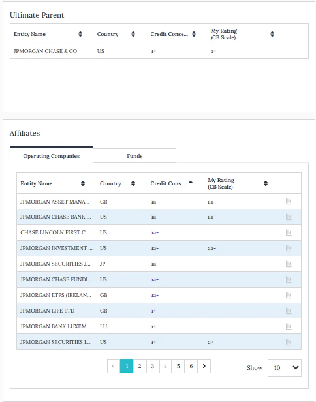Screen dimensions: 316x402
Task: Open chart icon for JPMORGAN LIFE LTD row
Action: coord(289,311)
